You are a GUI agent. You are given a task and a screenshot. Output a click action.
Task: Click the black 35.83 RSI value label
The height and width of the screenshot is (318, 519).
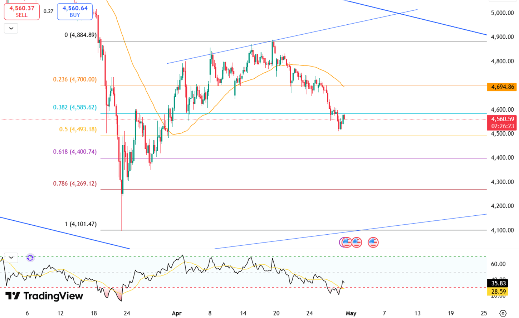498,283
